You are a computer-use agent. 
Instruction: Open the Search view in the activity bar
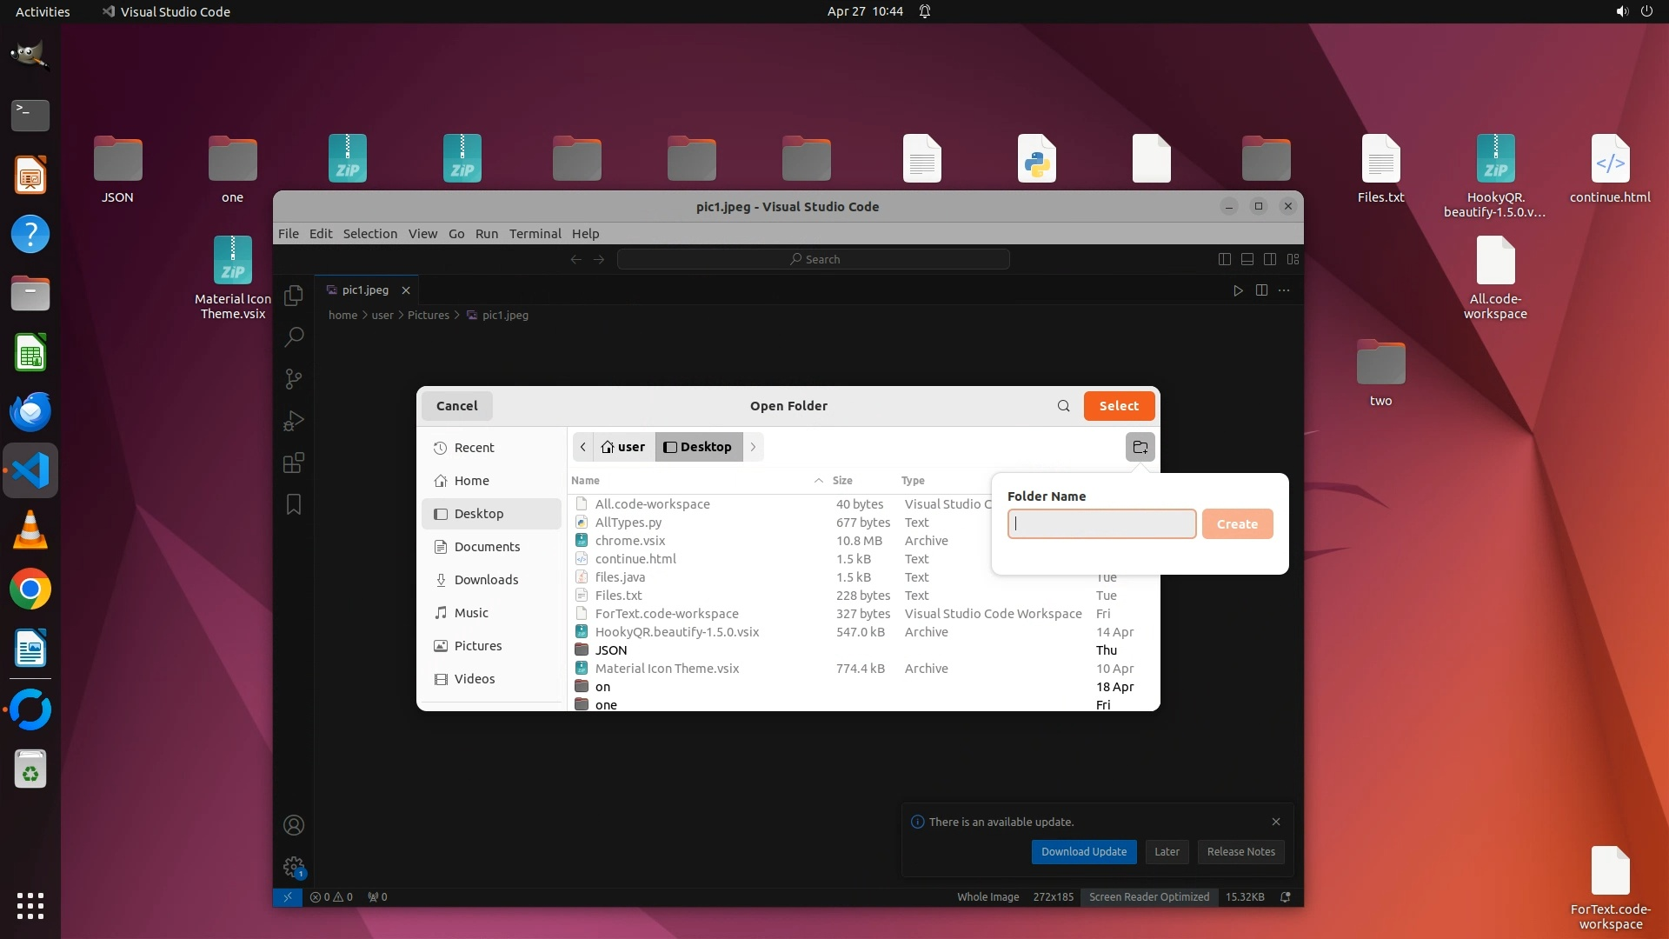click(x=294, y=336)
